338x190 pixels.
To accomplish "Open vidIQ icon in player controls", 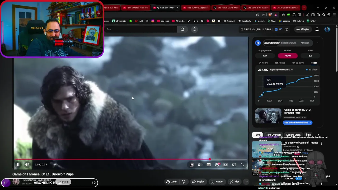I will pyautogui.click(x=192, y=165).
